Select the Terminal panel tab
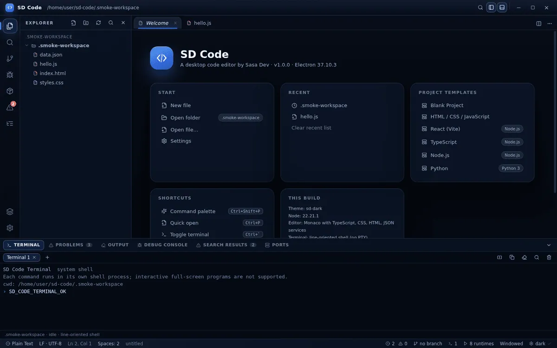Viewport: 557px width, 348px height. coord(24,245)
